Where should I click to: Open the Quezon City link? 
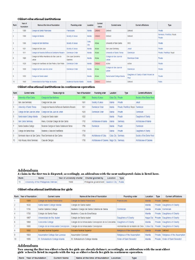coord(111,182)
